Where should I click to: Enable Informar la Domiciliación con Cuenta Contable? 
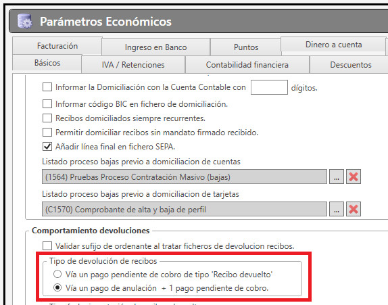point(47,87)
